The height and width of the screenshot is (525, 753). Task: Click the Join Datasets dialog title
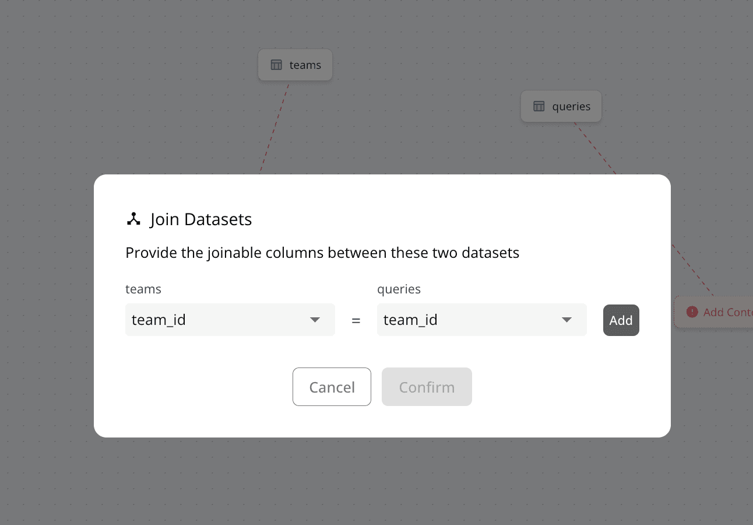point(200,219)
